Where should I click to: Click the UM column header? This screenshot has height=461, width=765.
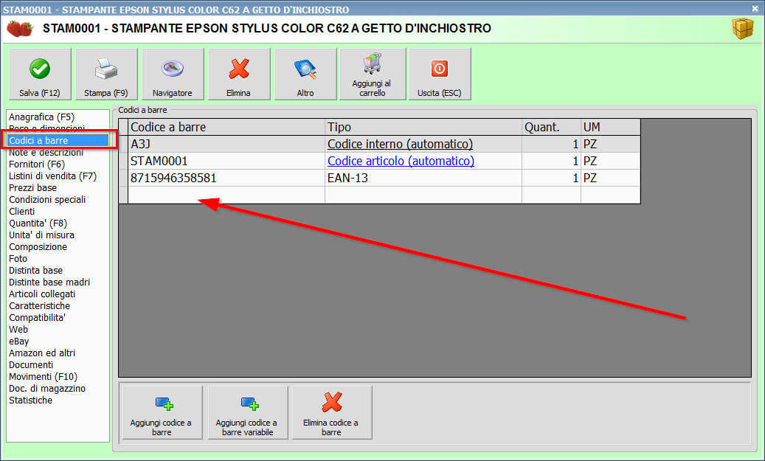pos(610,128)
